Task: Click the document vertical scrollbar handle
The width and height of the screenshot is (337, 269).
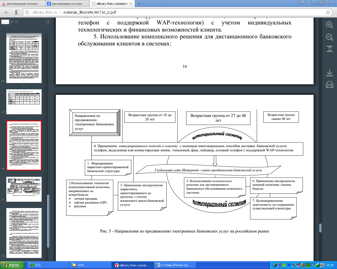Action: (x=320, y=228)
